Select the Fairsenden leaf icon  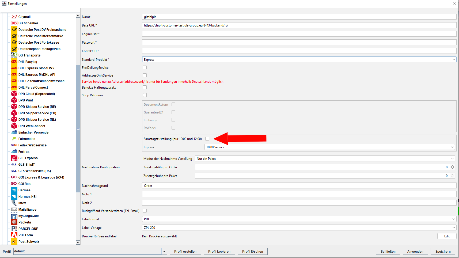pyautogui.click(x=14, y=139)
